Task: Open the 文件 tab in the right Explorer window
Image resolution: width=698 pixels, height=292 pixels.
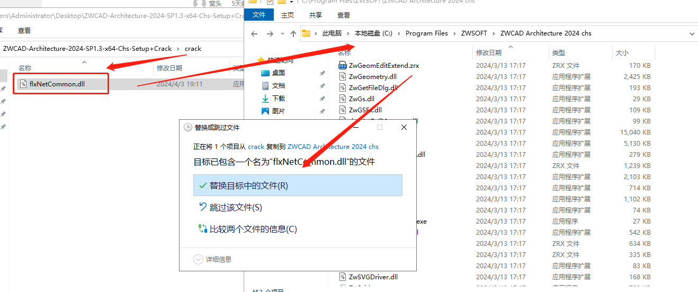Action: point(259,15)
